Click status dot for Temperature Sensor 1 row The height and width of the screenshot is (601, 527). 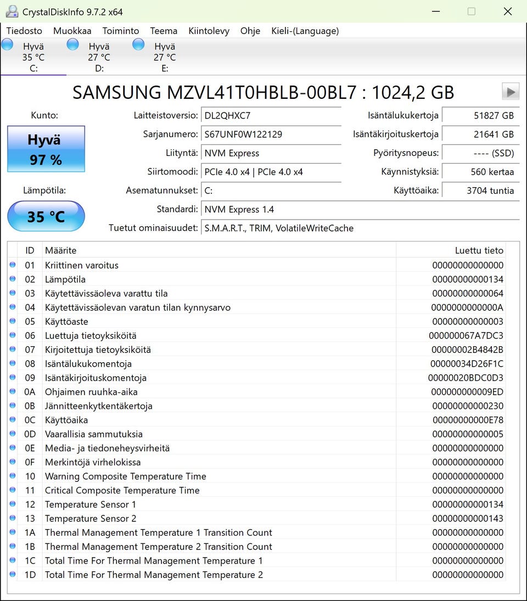(13, 504)
